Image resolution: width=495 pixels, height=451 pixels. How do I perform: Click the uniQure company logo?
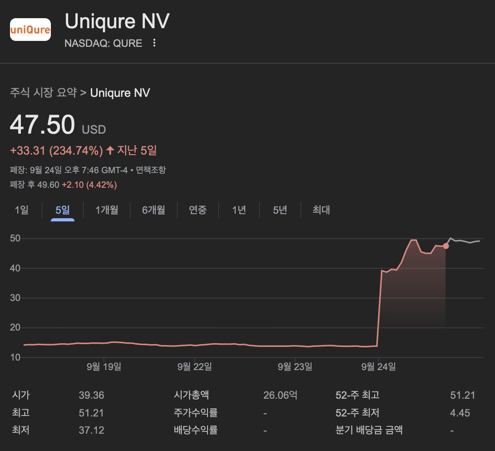(x=30, y=30)
